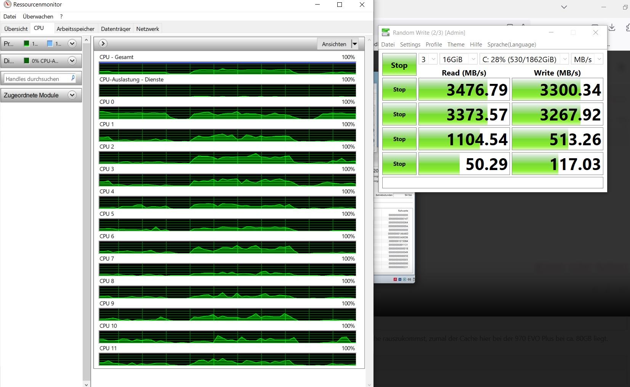This screenshot has width=630, height=387.
Task: Click the write result 513.26
Action: click(557, 139)
